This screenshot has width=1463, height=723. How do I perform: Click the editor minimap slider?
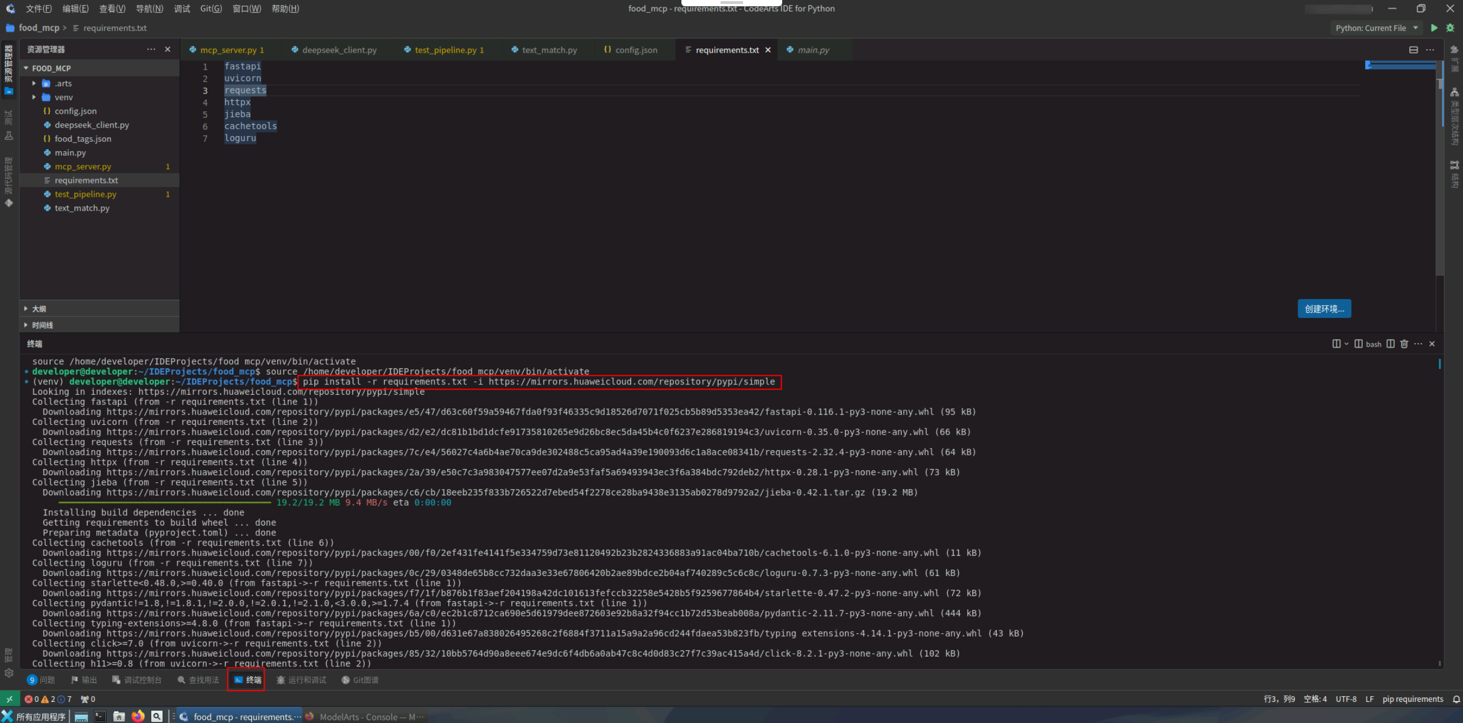coord(1400,66)
